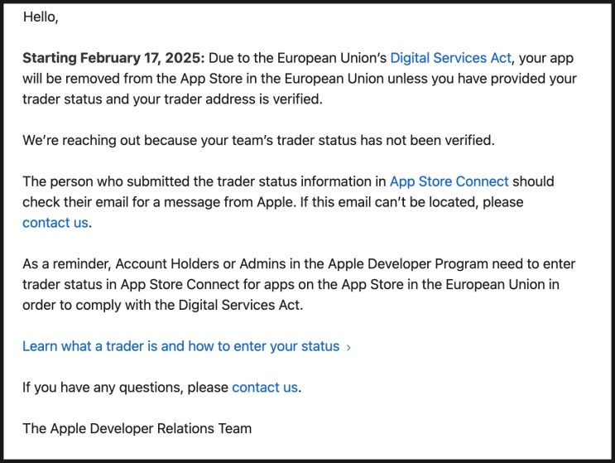Image resolution: width=615 pixels, height=463 pixels.
Task: Click the chevron after 'enter your status'
Action: pyautogui.click(x=348, y=347)
